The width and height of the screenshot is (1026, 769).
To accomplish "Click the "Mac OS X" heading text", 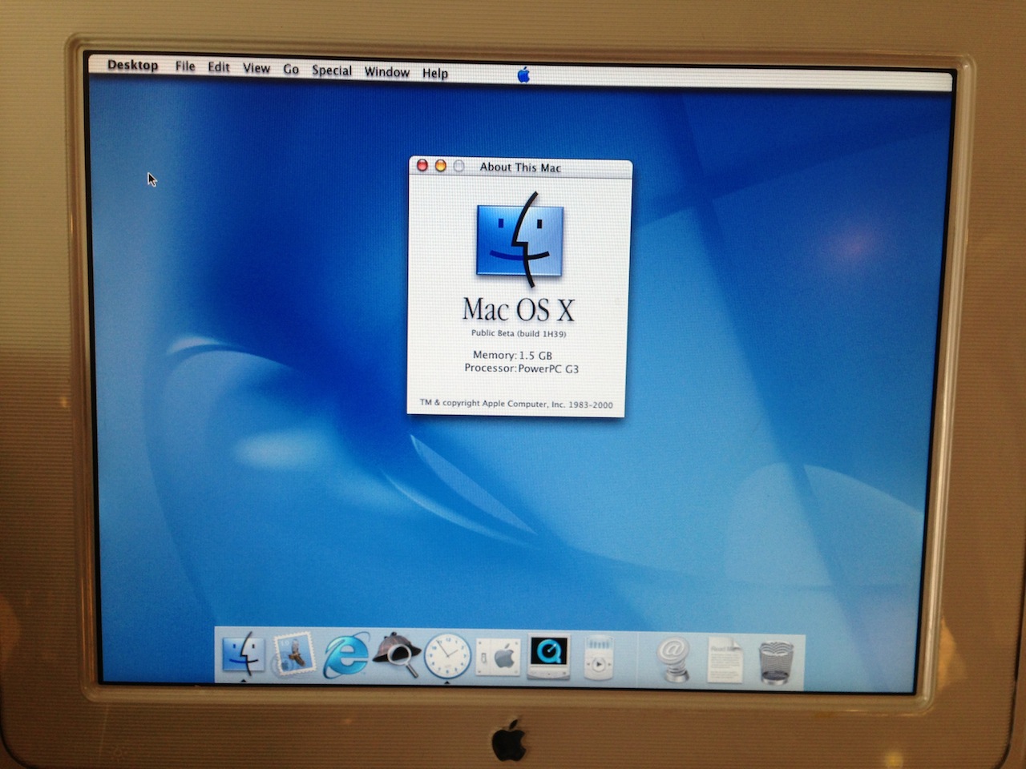I will pyautogui.click(x=519, y=309).
